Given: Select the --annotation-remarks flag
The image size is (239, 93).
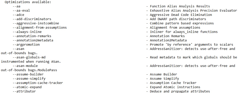Looking at the screenshot, I should tap(32, 36).
